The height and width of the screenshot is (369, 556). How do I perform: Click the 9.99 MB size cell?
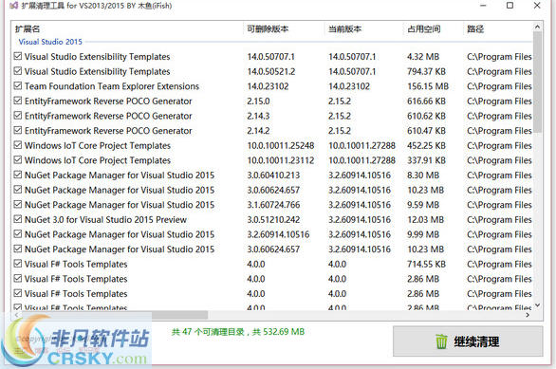(x=423, y=234)
